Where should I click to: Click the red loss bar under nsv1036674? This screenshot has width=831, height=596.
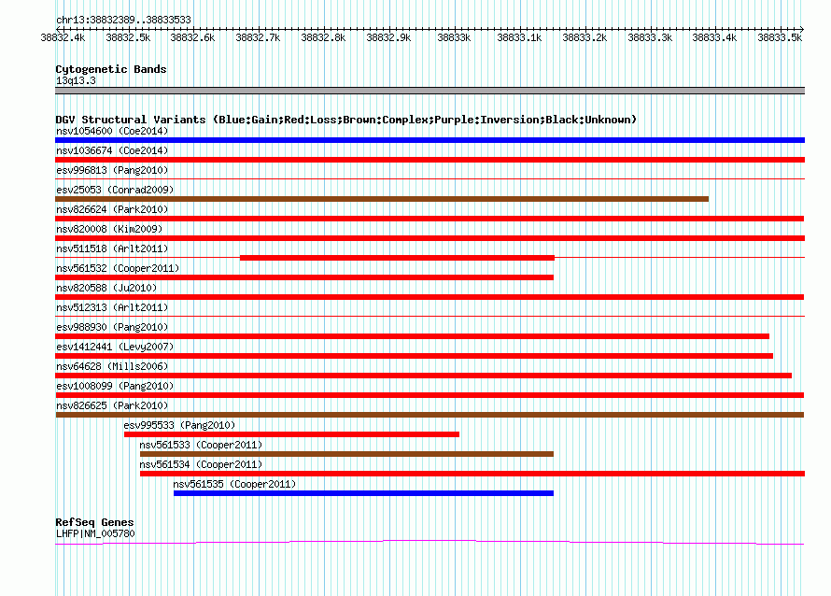pos(430,160)
